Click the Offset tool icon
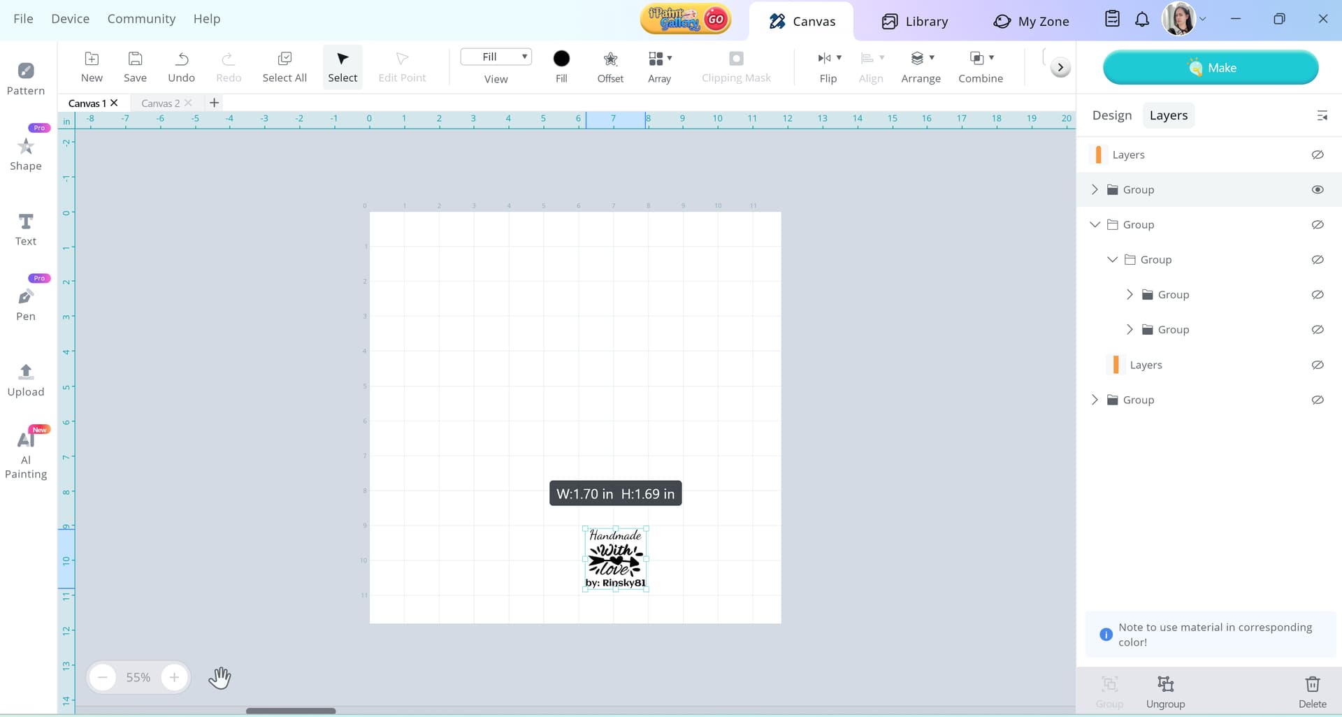The height and width of the screenshot is (717, 1342). tap(609, 59)
